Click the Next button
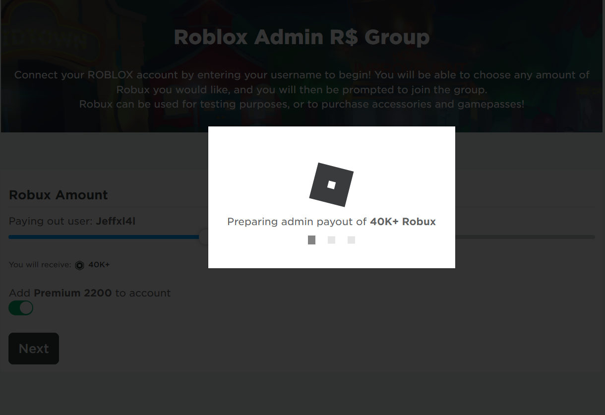605x415 pixels. tap(34, 349)
